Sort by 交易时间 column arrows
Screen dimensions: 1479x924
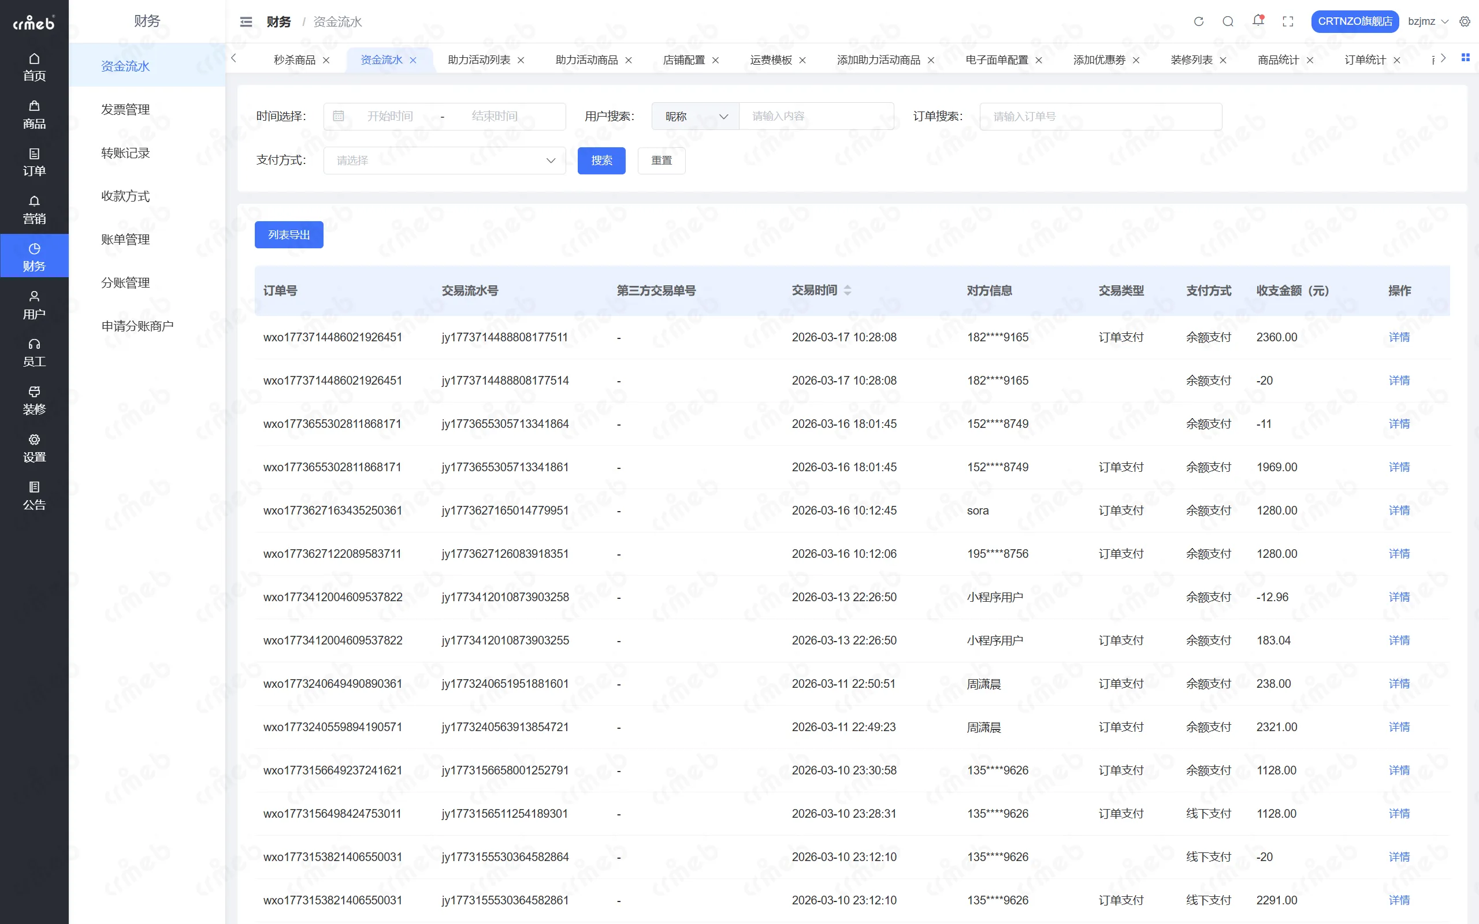[848, 290]
